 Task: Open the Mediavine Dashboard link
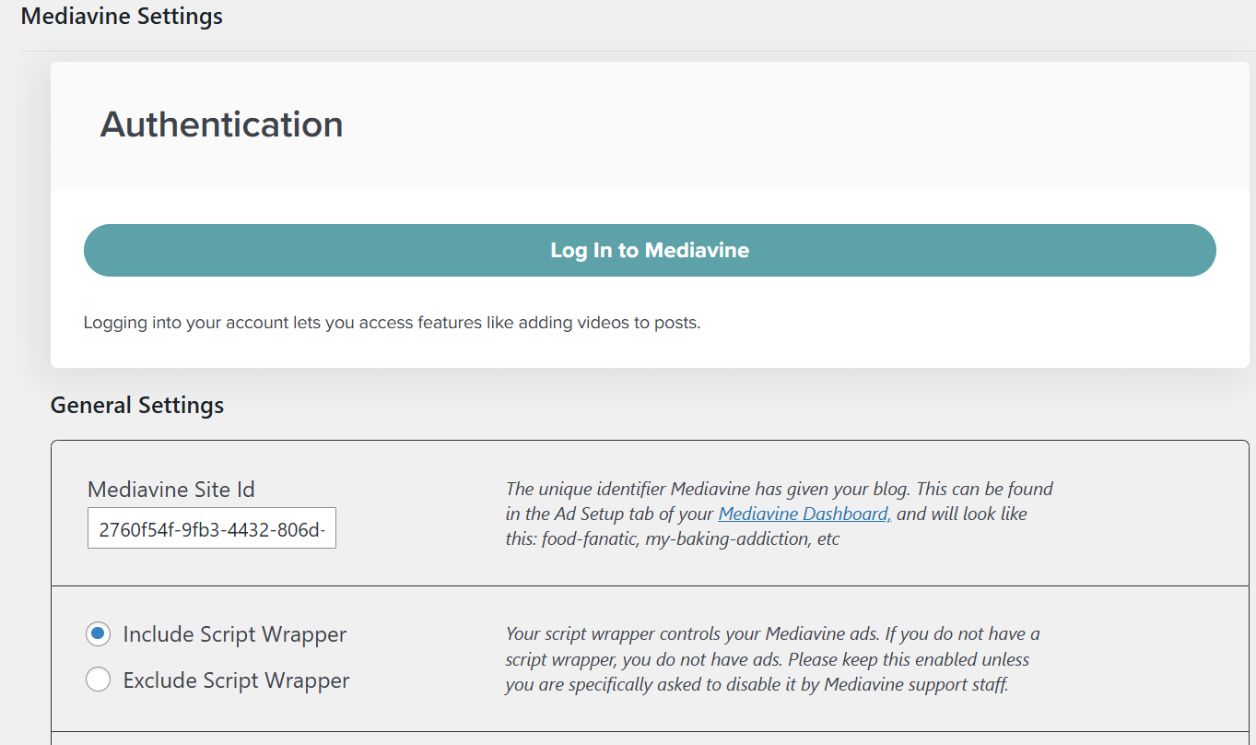804,514
